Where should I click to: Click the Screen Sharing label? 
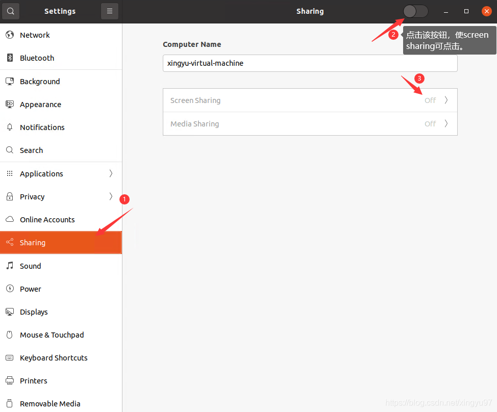[195, 100]
